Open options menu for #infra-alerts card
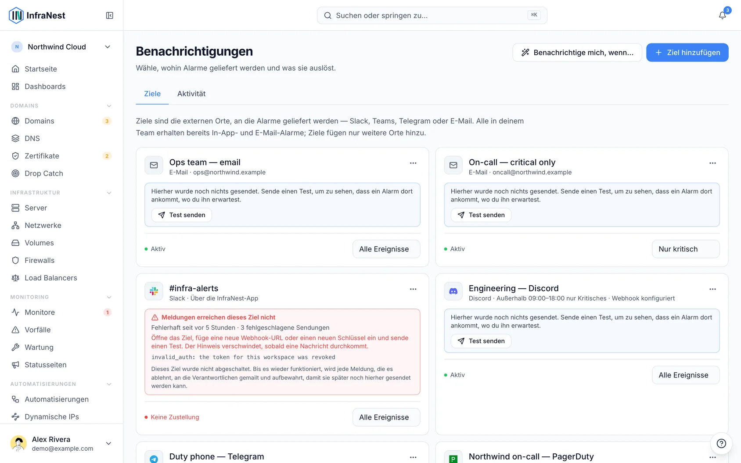741x463 pixels. click(x=413, y=289)
